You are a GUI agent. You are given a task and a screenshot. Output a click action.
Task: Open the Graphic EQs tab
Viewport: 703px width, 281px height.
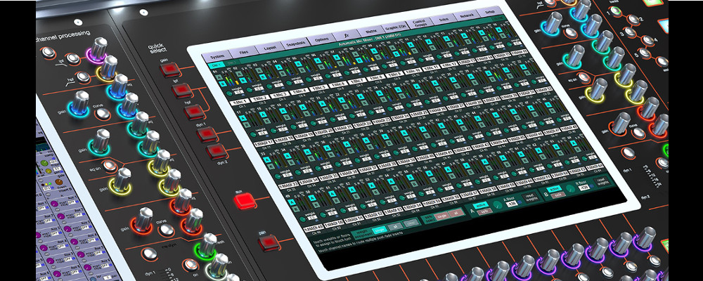(x=396, y=27)
